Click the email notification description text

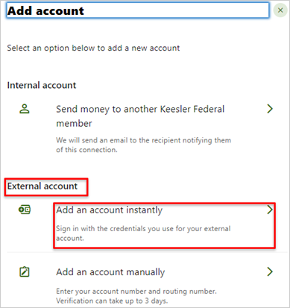pyautogui.click(x=144, y=145)
